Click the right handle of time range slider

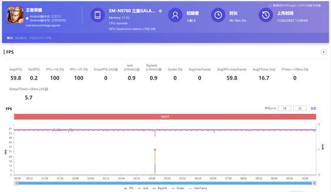pos(314,183)
